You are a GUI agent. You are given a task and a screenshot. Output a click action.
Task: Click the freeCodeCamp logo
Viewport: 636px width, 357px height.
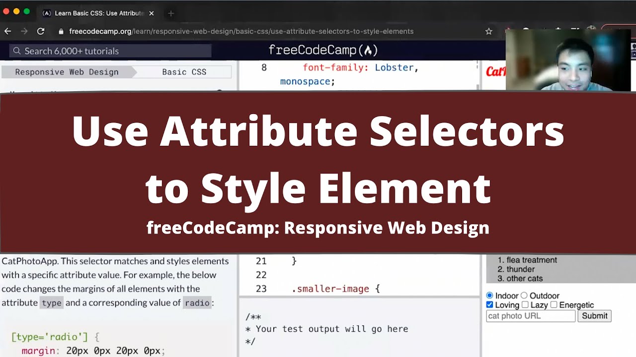pos(323,50)
